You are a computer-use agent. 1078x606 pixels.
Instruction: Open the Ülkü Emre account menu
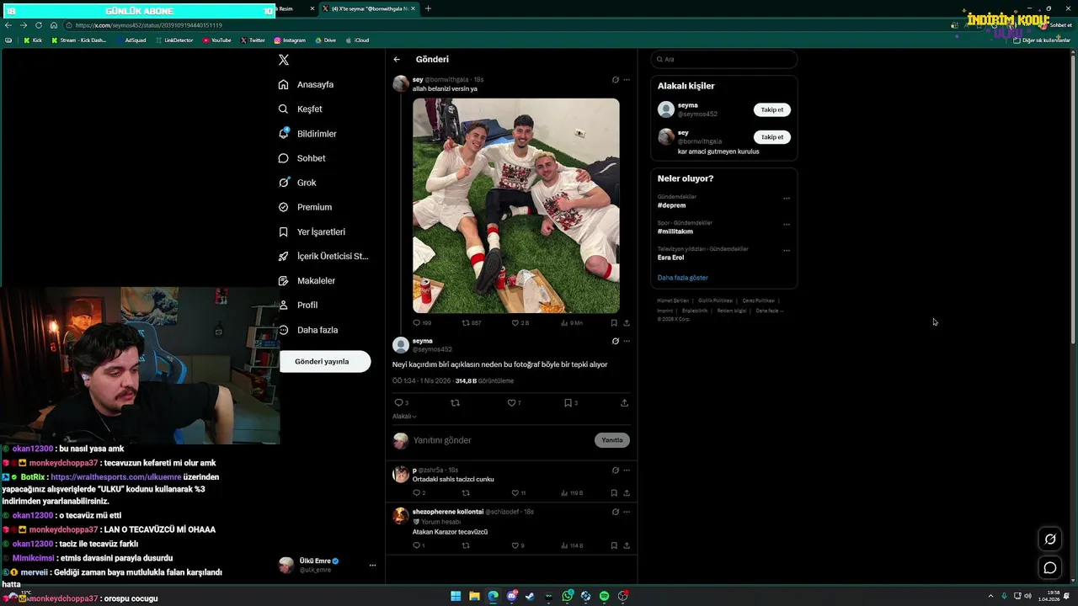point(328,565)
